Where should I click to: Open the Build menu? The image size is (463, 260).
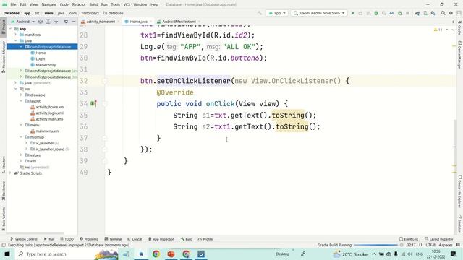pyautogui.click(x=93, y=4)
